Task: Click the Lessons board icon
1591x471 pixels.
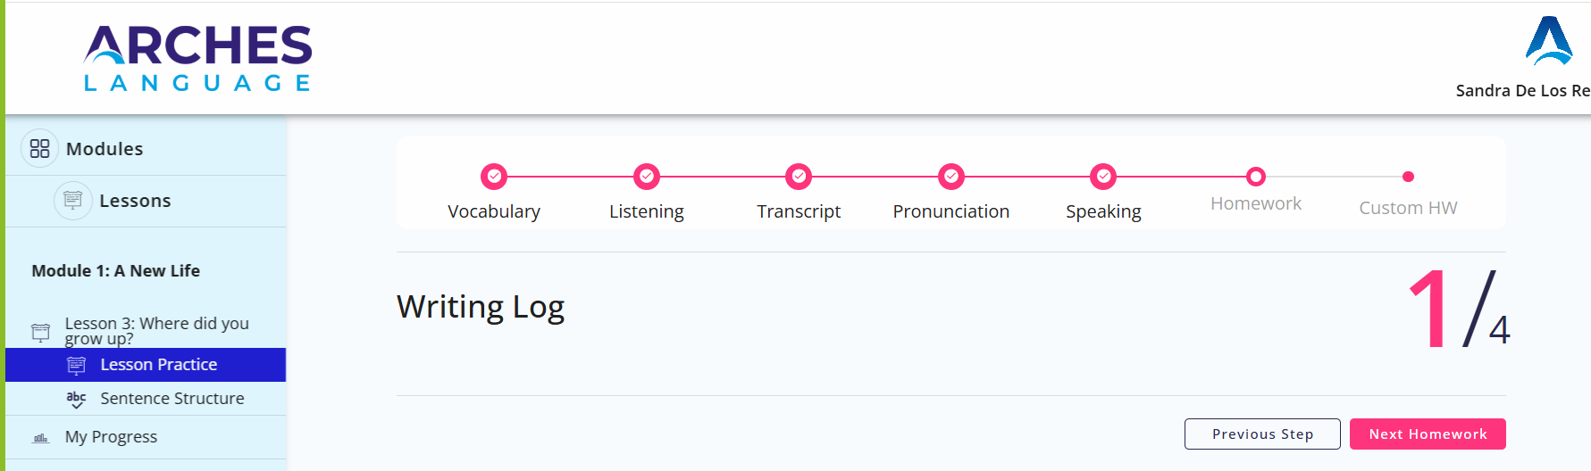Action: click(x=73, y=200)
